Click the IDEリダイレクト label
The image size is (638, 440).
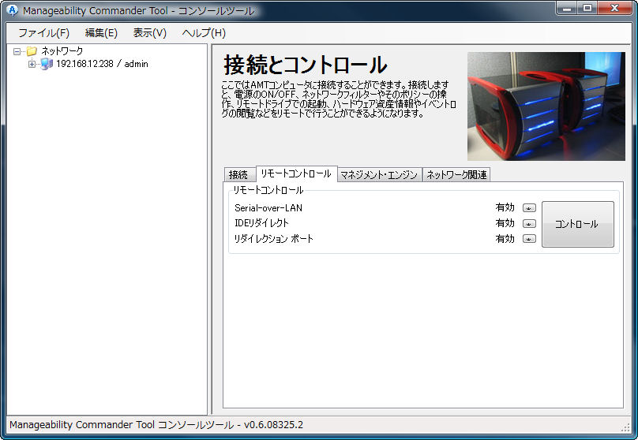click(x=261, y=223)
